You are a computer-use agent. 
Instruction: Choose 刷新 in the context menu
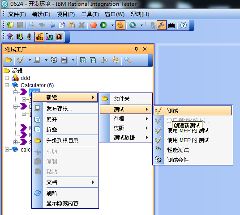pyautogui.click(x=65, y=193)
